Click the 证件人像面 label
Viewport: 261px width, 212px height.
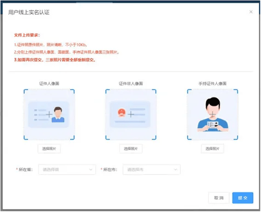point(49,84)
